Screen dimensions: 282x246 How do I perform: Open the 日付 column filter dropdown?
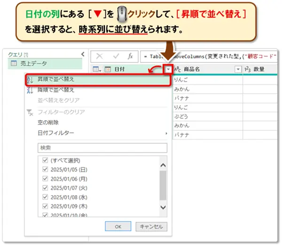pyautogui.click(x=168, y=69)
